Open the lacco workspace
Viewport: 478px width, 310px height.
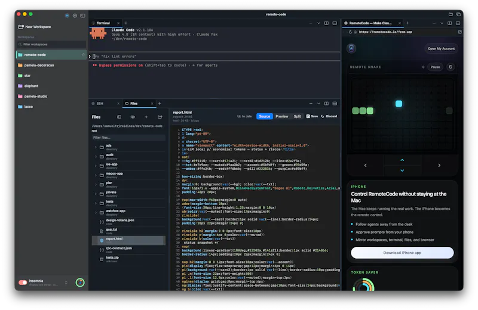click(x=51, y=107)
